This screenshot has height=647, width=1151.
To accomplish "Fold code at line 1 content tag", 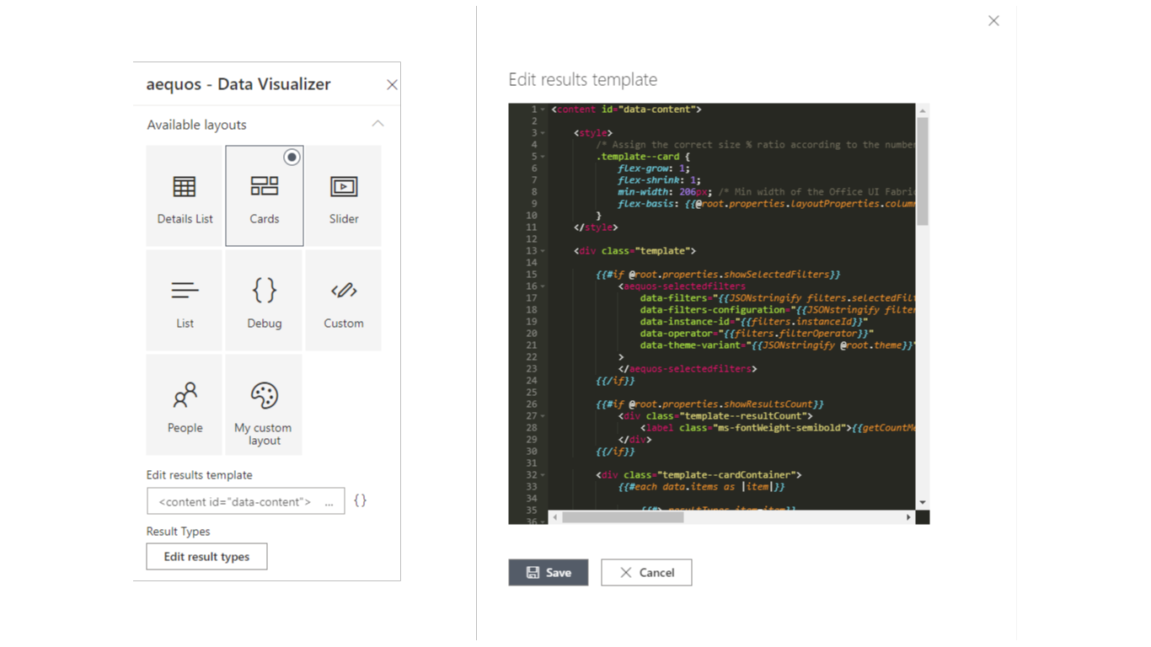I will tap(543, 110).
